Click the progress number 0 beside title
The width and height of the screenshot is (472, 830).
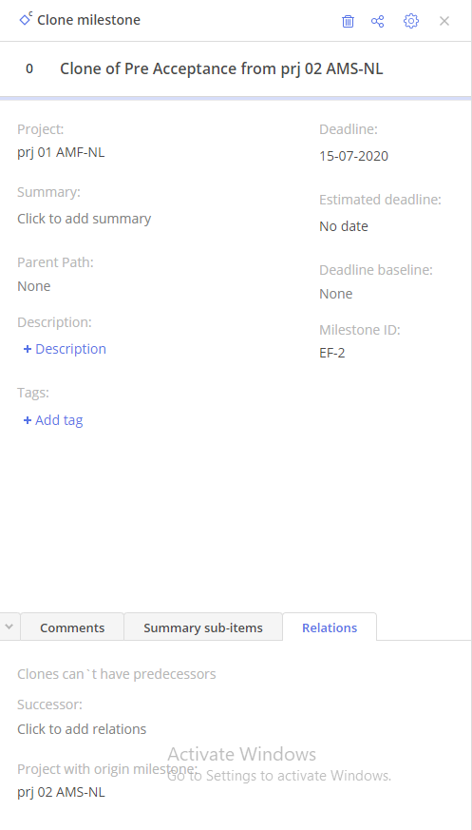(29, 68)
